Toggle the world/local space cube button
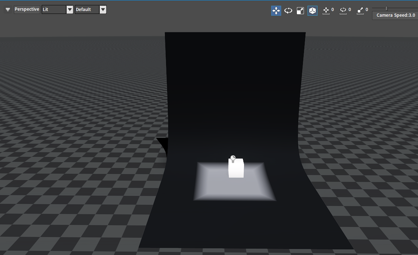The width and height of the screenshot is (418, 255). tap(313, 11)
